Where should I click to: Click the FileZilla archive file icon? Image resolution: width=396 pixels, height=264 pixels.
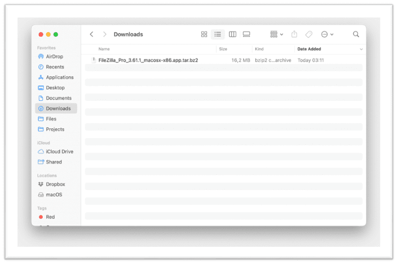tap(94, 60)
